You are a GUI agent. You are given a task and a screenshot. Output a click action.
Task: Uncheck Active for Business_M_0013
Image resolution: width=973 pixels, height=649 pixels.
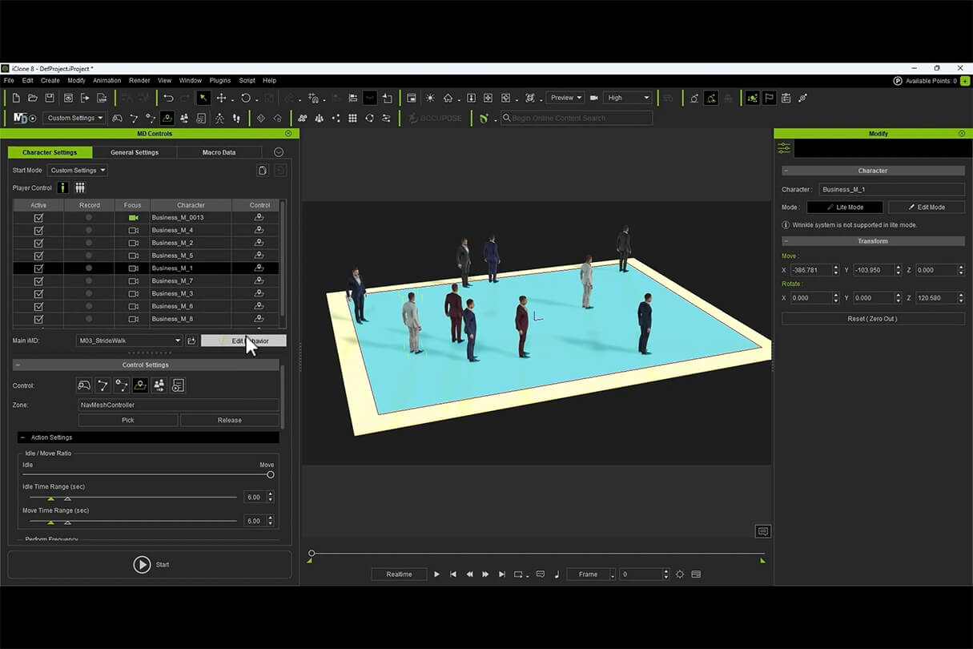tap(38, 218)
